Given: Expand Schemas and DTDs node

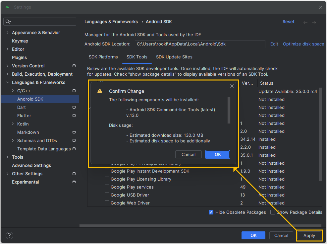Looking at the screenshot, I should (13, 140).
